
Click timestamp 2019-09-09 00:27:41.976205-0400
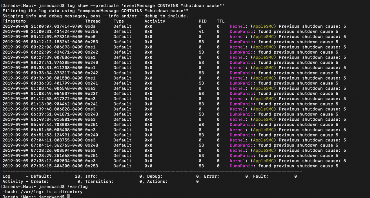(x=43, y=63)
